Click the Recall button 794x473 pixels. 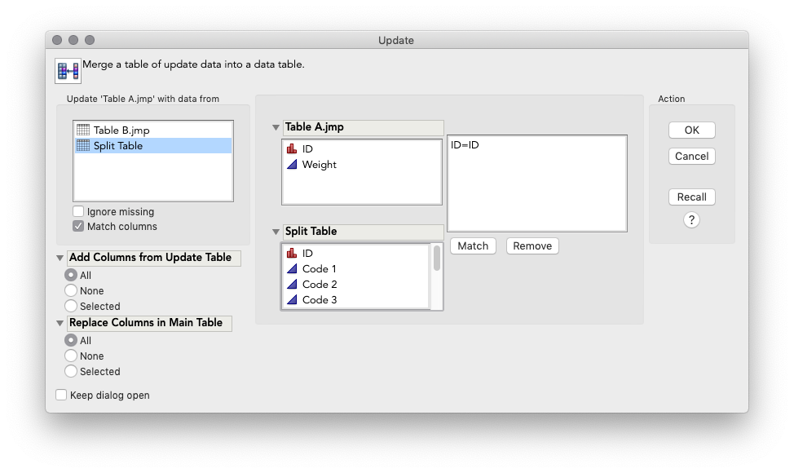692,197
